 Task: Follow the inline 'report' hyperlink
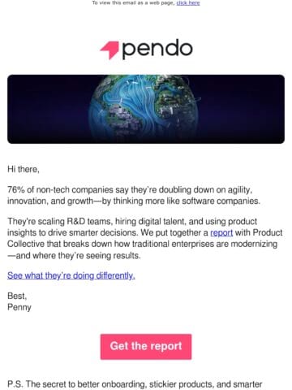[x=221, y=232]
